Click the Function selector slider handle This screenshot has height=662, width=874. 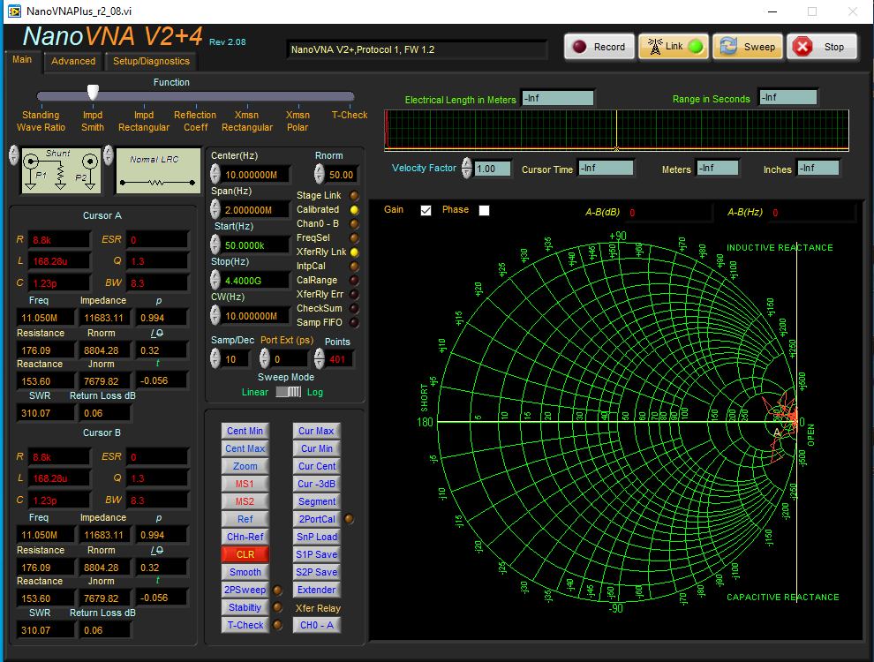(x=93, y=93)
